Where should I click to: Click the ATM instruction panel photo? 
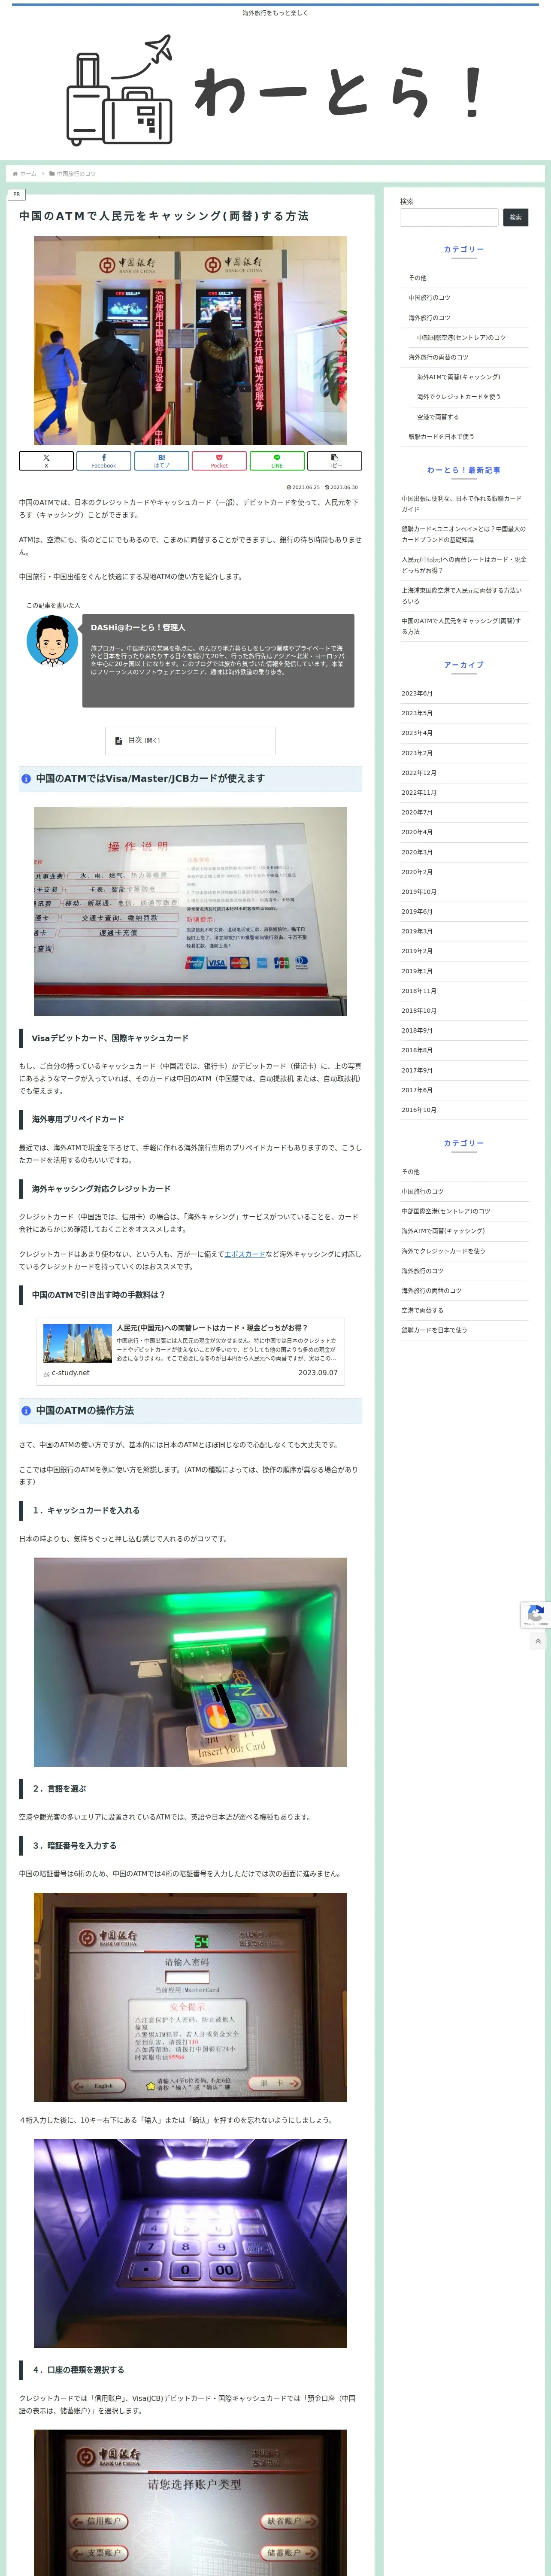(190, 911)
